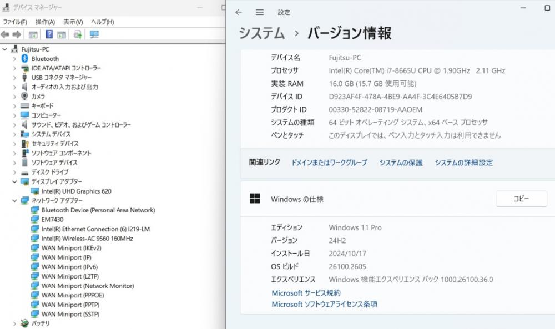This screenshot has height=329, width=555.
Task: Expand the ディスク ドライブ category
Action: tap(14, 173)
